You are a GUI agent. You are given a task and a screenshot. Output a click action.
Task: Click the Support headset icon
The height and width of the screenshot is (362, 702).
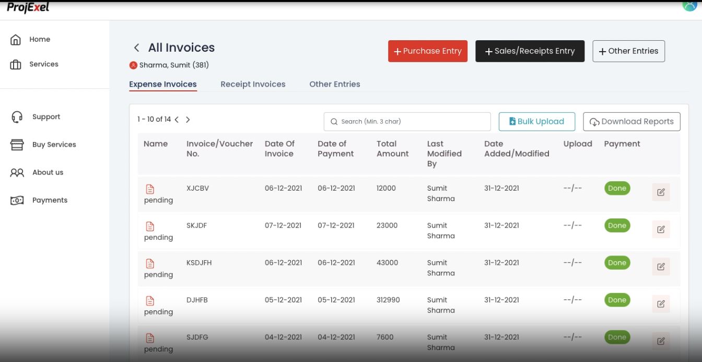tap(17, 117)
